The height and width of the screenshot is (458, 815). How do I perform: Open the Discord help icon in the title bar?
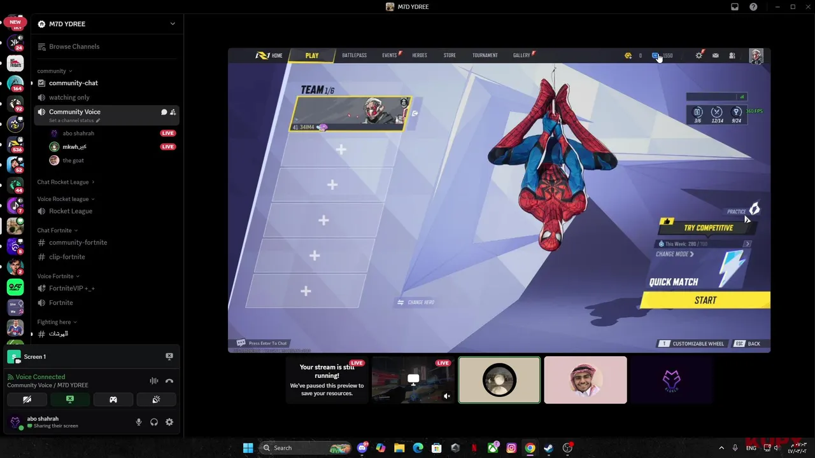point(753,7)
